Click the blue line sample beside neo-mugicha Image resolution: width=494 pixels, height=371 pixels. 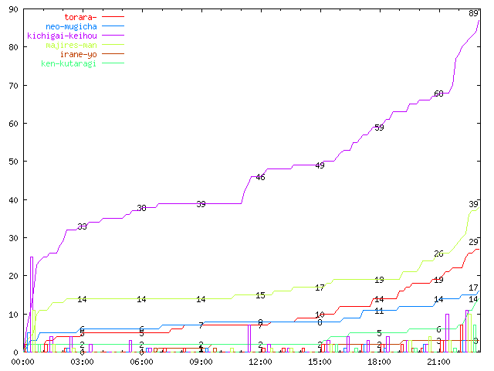click(112, 26)
